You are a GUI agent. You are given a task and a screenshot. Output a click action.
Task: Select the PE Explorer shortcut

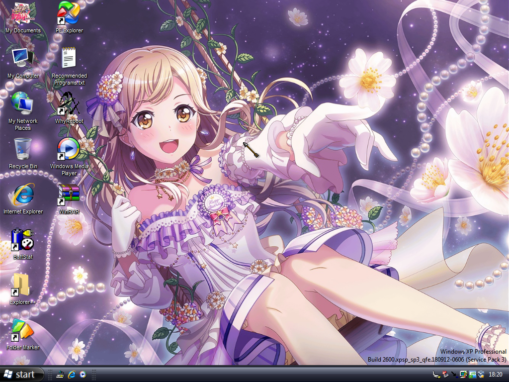(69, 17)
